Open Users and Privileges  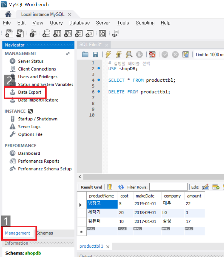point(38,76)
